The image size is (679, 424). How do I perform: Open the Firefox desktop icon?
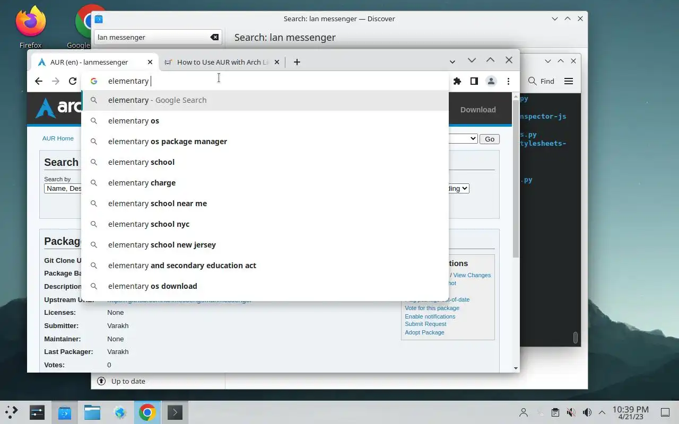coord(30,26)
